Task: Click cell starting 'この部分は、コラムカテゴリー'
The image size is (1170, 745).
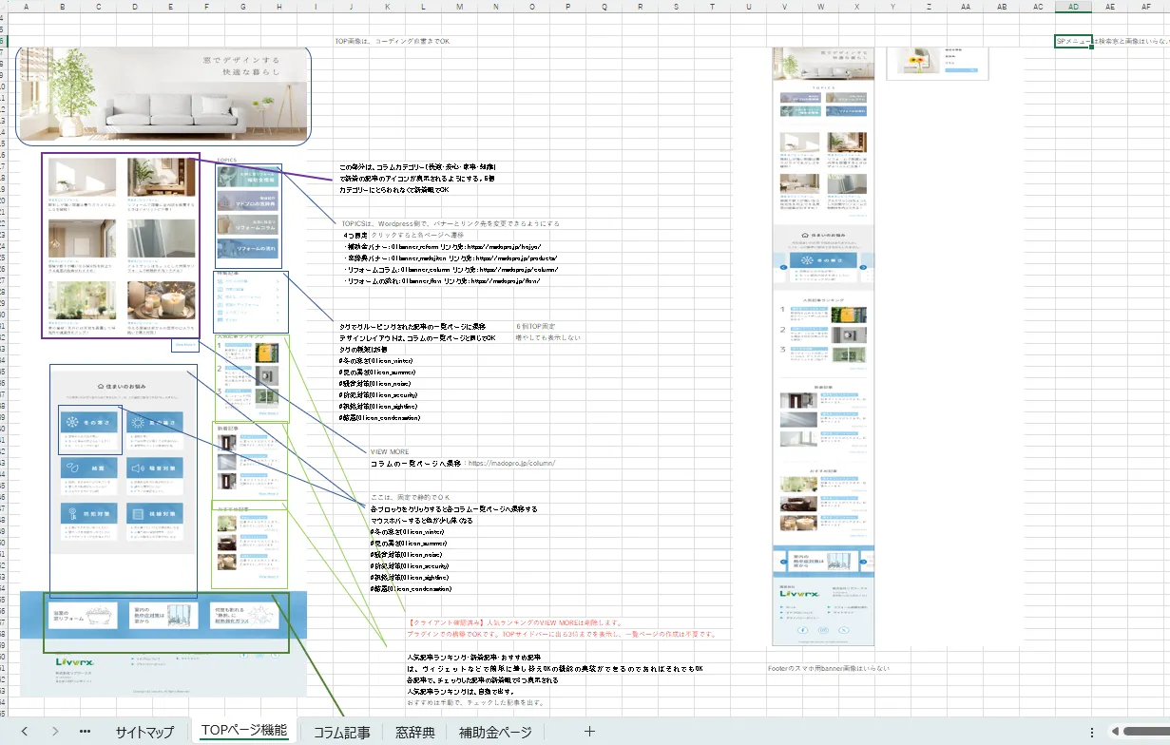Action: [x=418, y=166]
